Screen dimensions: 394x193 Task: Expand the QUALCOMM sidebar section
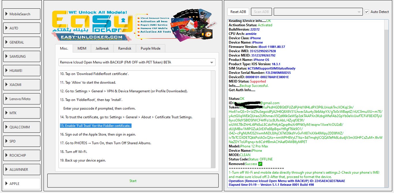pyautogui.click(x=22, y=127)
